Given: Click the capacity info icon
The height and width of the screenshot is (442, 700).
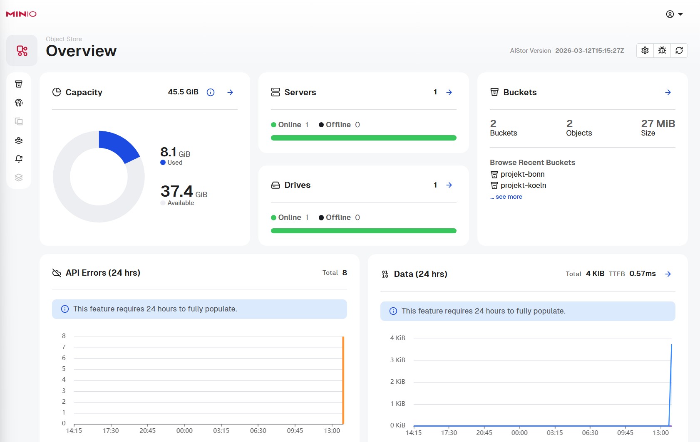Looking at the screenshot, I should pos(211,92).
